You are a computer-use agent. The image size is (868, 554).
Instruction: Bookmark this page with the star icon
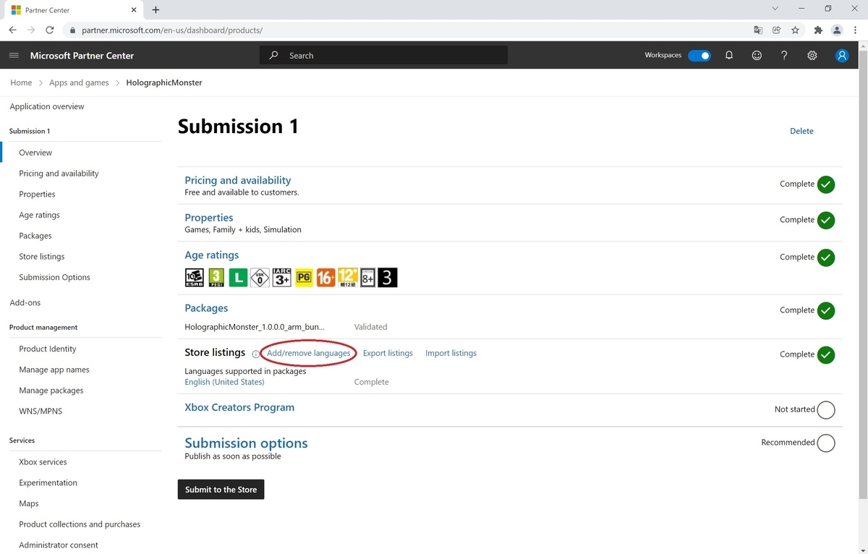coord(795,30)
